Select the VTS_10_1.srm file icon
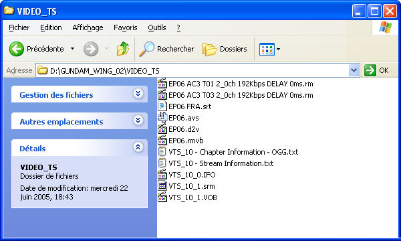This screenshot has height=241, width=401. [162, 185]
